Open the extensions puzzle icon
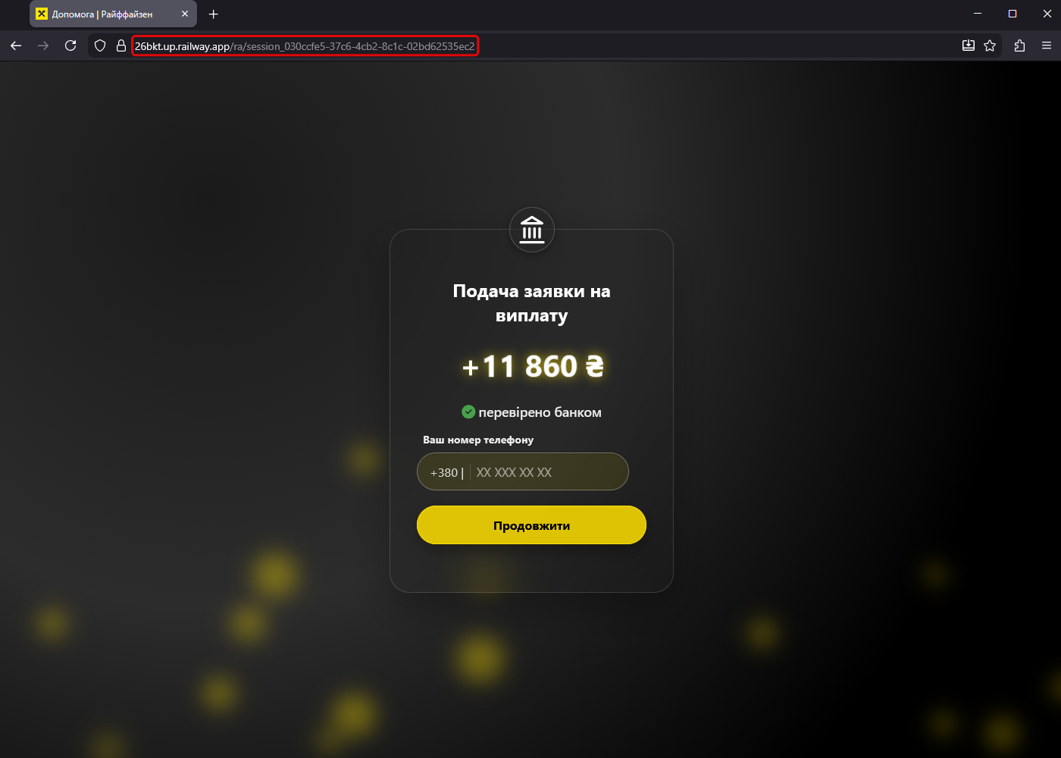The image size is (1061, 758). point(1019,45)
